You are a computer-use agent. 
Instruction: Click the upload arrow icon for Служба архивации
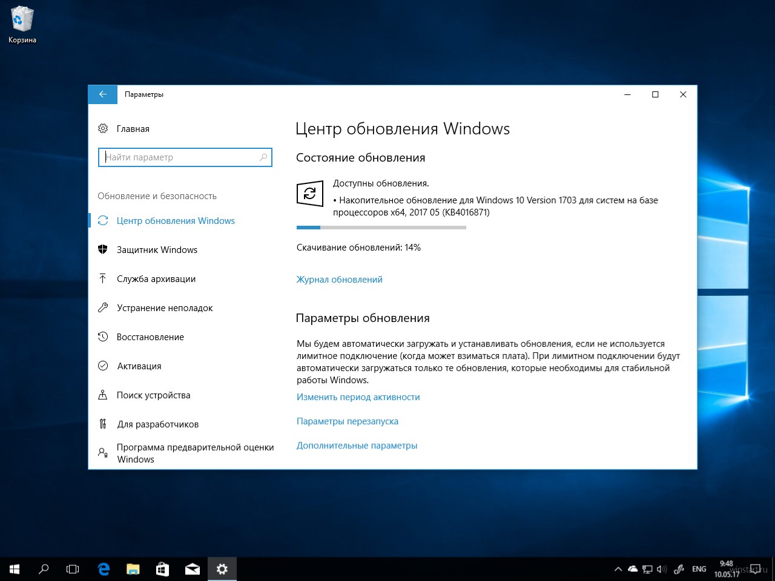point(103,279)
